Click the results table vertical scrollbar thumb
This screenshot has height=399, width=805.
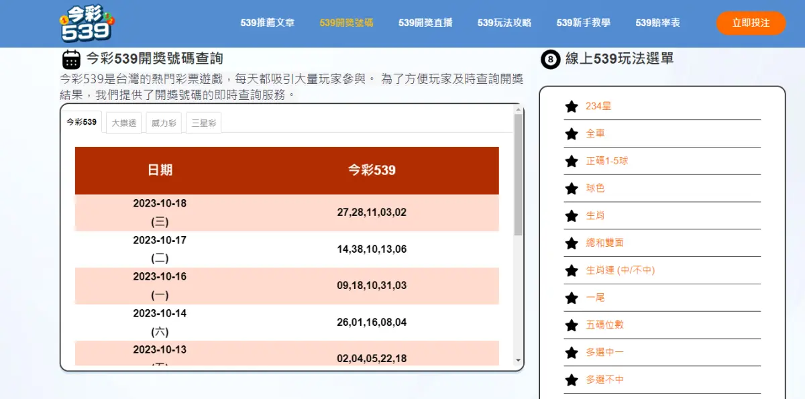(518, 174)
